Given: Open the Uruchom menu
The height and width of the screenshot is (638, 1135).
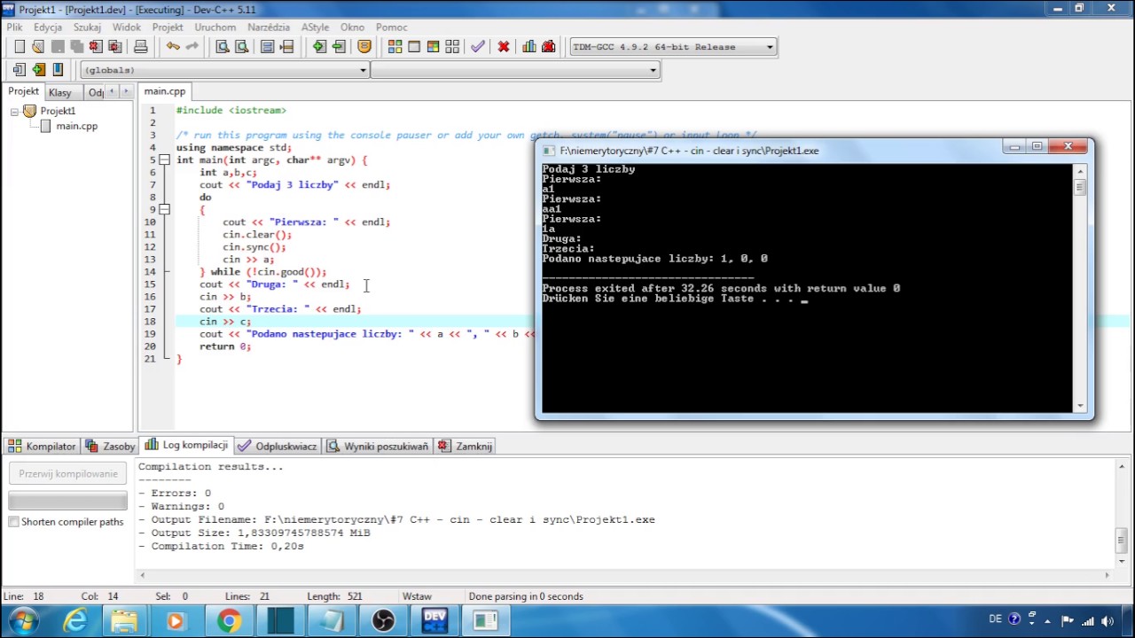Looking at the screenshot, I should coord(215,27).
